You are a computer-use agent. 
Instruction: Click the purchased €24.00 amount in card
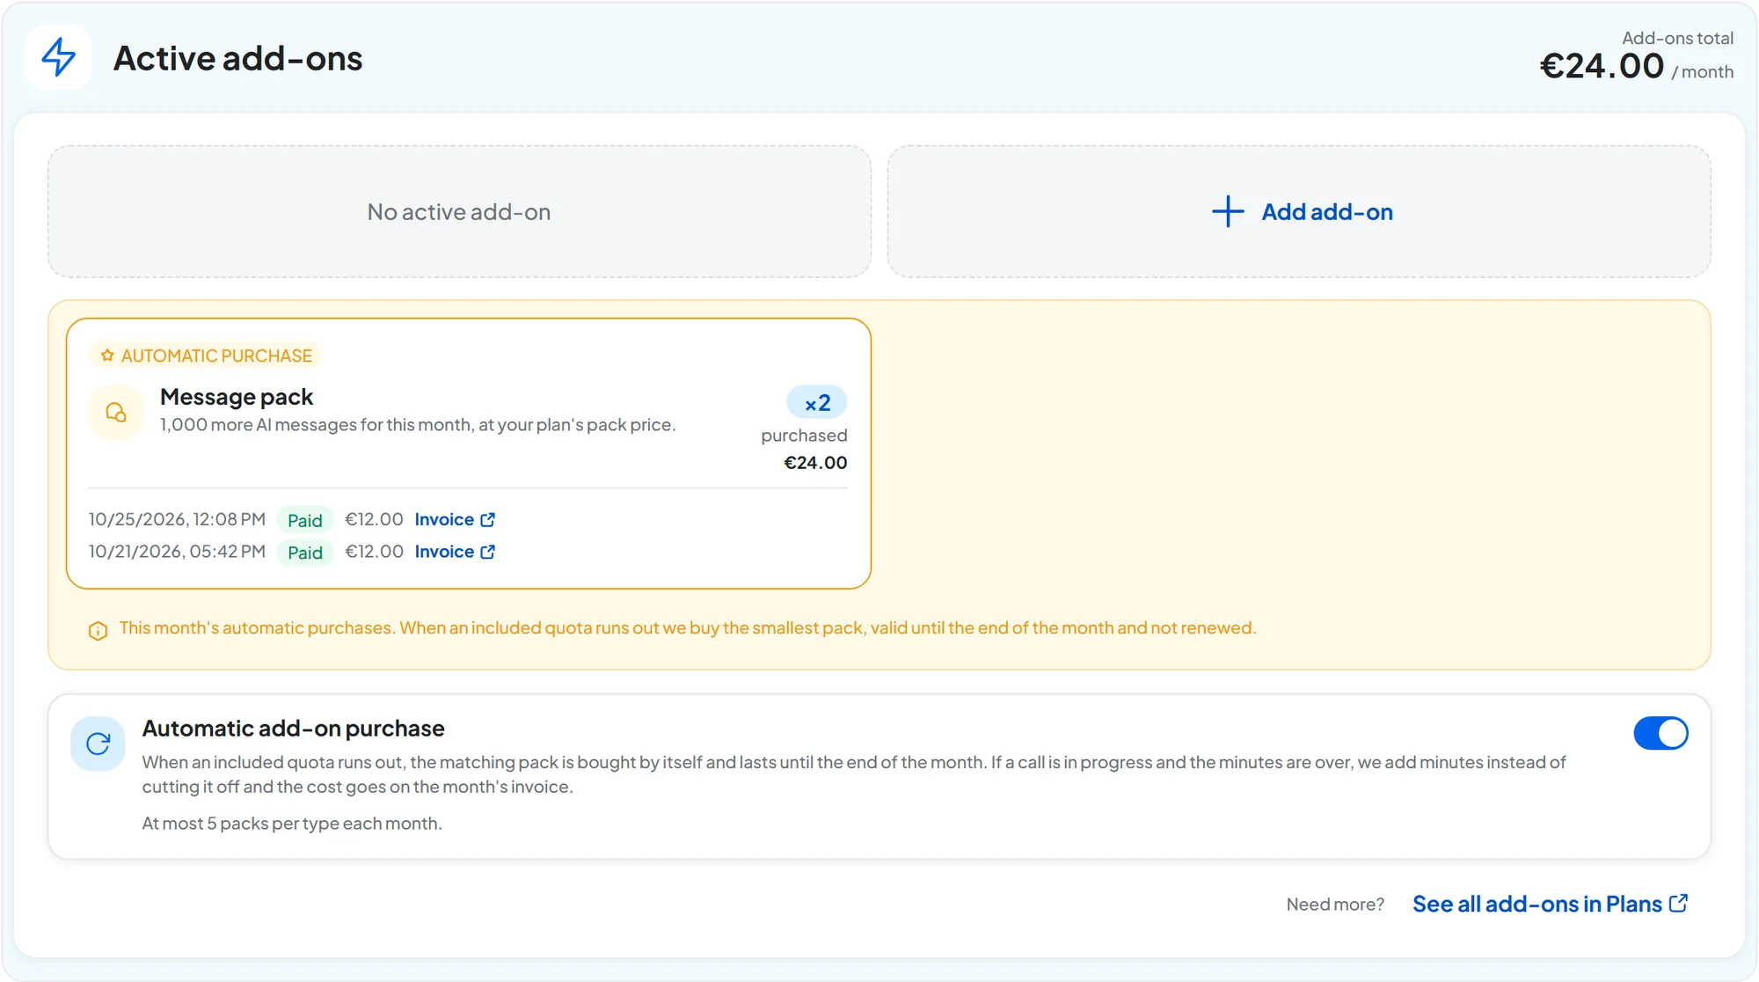coord(815,463)
